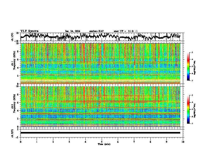Click the "6" kHz tick of ch.2 spectrogram
Viewport: 206px width, 159px height.
18,103
